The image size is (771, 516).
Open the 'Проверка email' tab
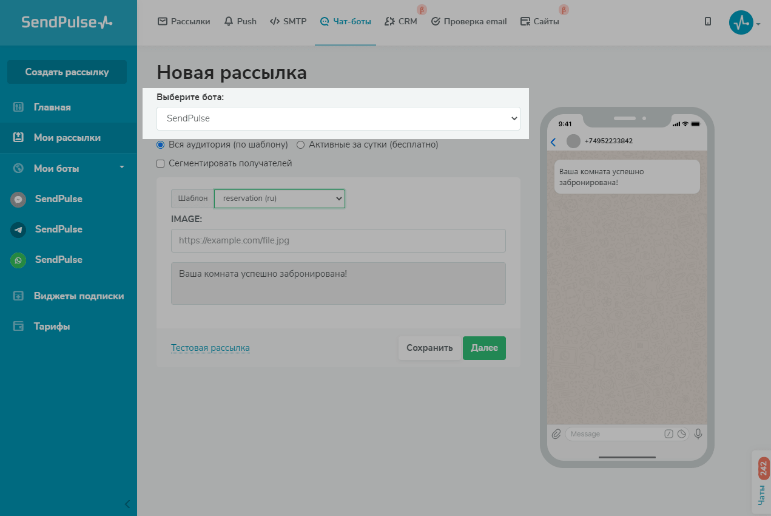click(469, 21)
